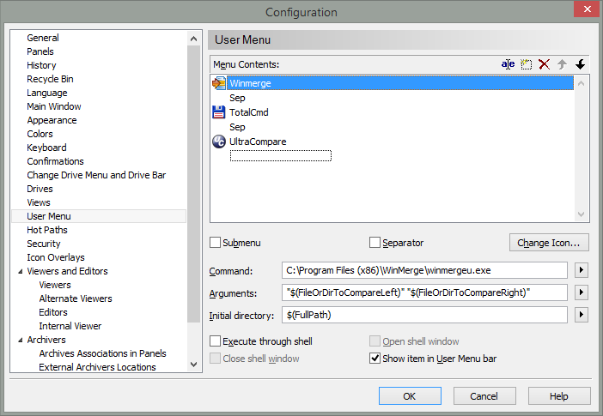Screen dimensions: 603x416
Task: Open the Appearance category
Action: 52,120
